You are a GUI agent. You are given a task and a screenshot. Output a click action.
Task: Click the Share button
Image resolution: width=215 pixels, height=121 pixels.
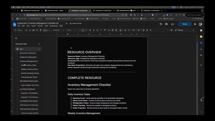click(185, 24)
